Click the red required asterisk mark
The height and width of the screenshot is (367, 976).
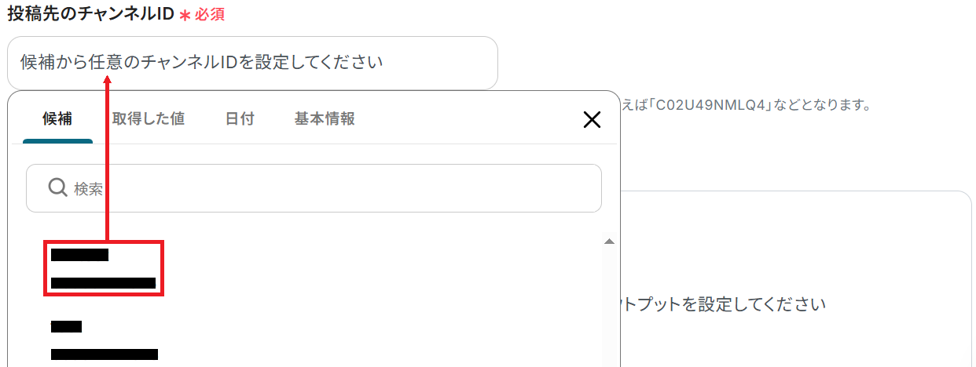click(185, 15)
